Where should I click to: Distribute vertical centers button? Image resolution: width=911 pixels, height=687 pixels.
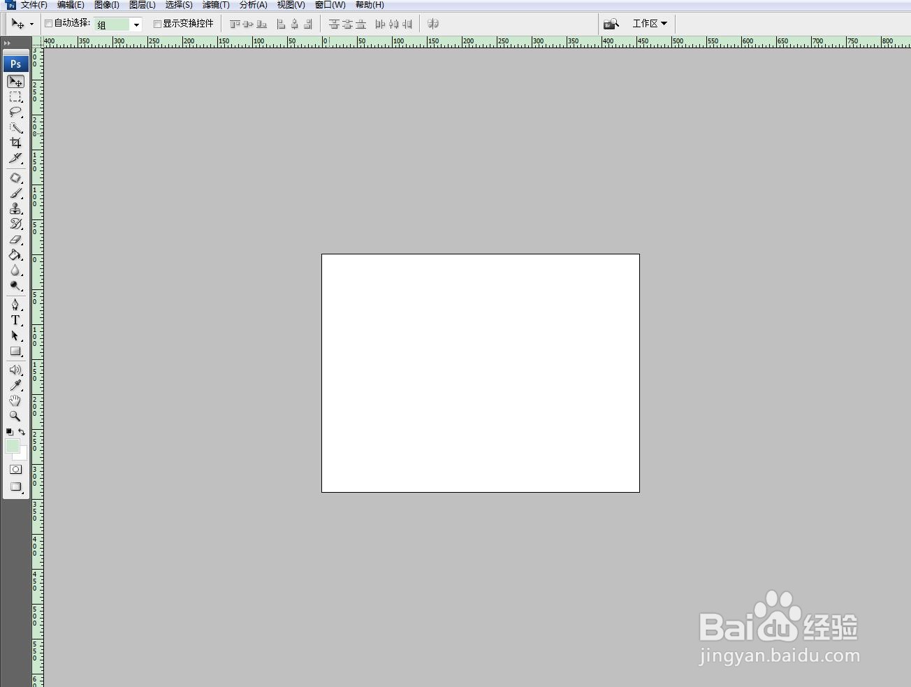tap(347, 24)
